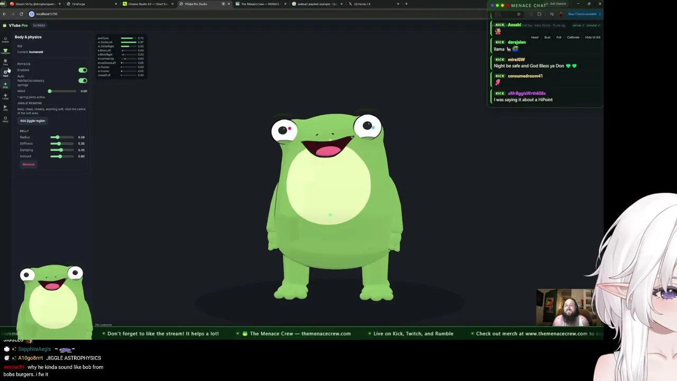Remove the Belly jiggle region
Screen dimensions: 677x381
[x=29, y=164]
